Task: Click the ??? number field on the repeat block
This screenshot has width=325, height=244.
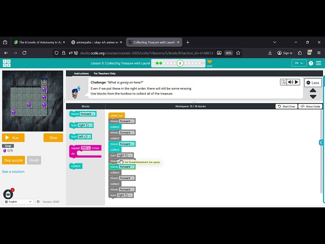Action: point(86,148)
